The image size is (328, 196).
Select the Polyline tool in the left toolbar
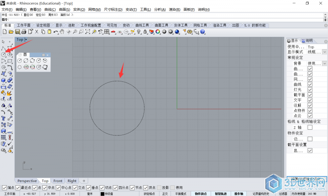point(4,48)
